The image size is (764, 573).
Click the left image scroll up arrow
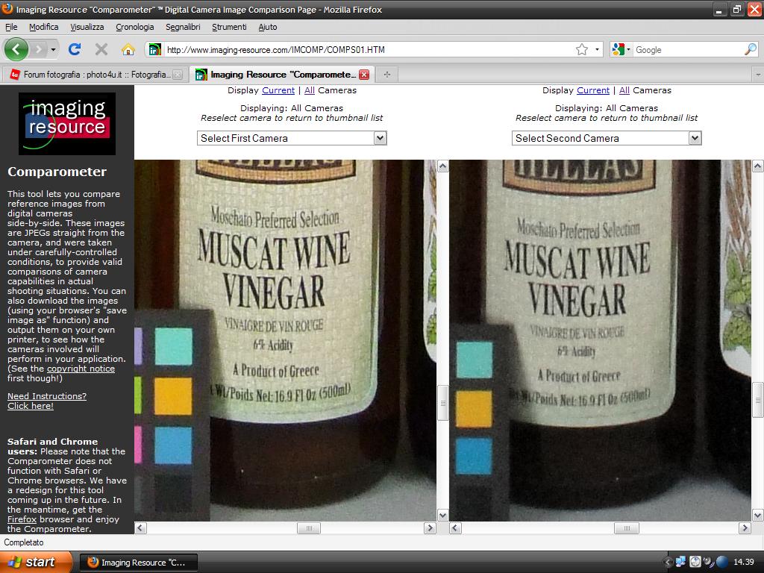click(443, 166)
